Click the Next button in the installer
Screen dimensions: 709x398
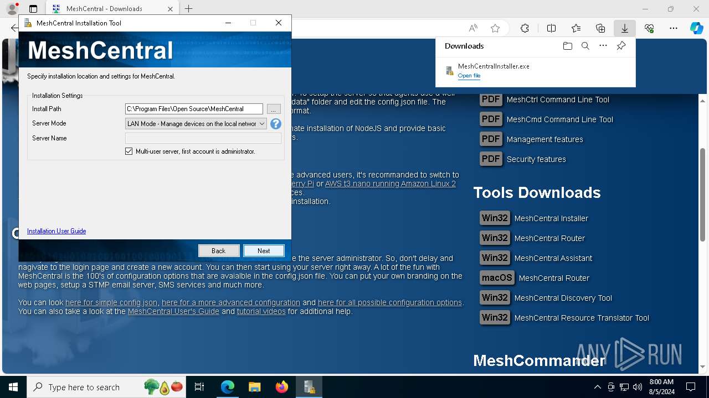[x=264, y=250]
